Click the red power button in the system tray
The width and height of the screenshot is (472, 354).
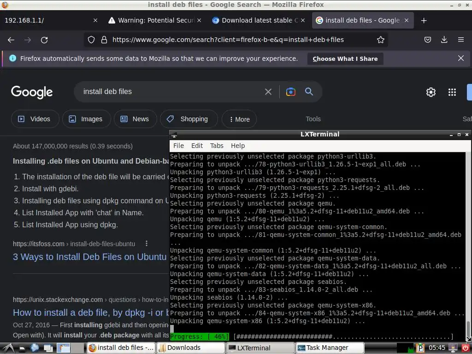pyautogui.click(x=466, y=348)
